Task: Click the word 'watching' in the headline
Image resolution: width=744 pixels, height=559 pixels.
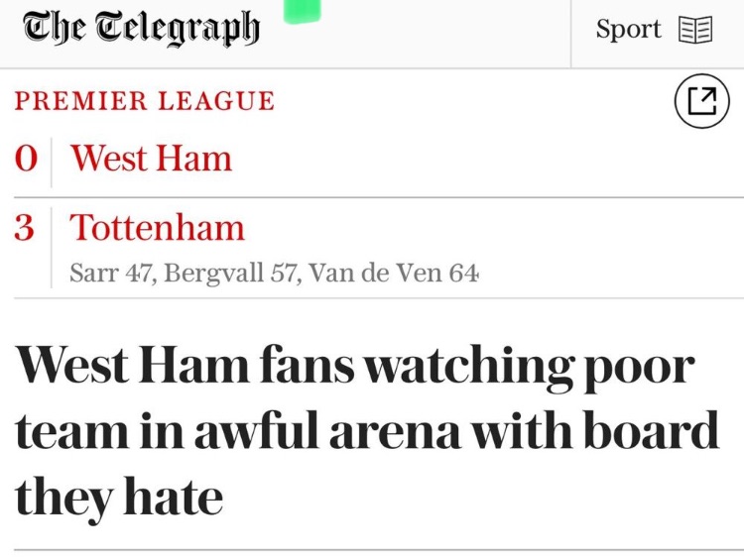Action: 467,367
